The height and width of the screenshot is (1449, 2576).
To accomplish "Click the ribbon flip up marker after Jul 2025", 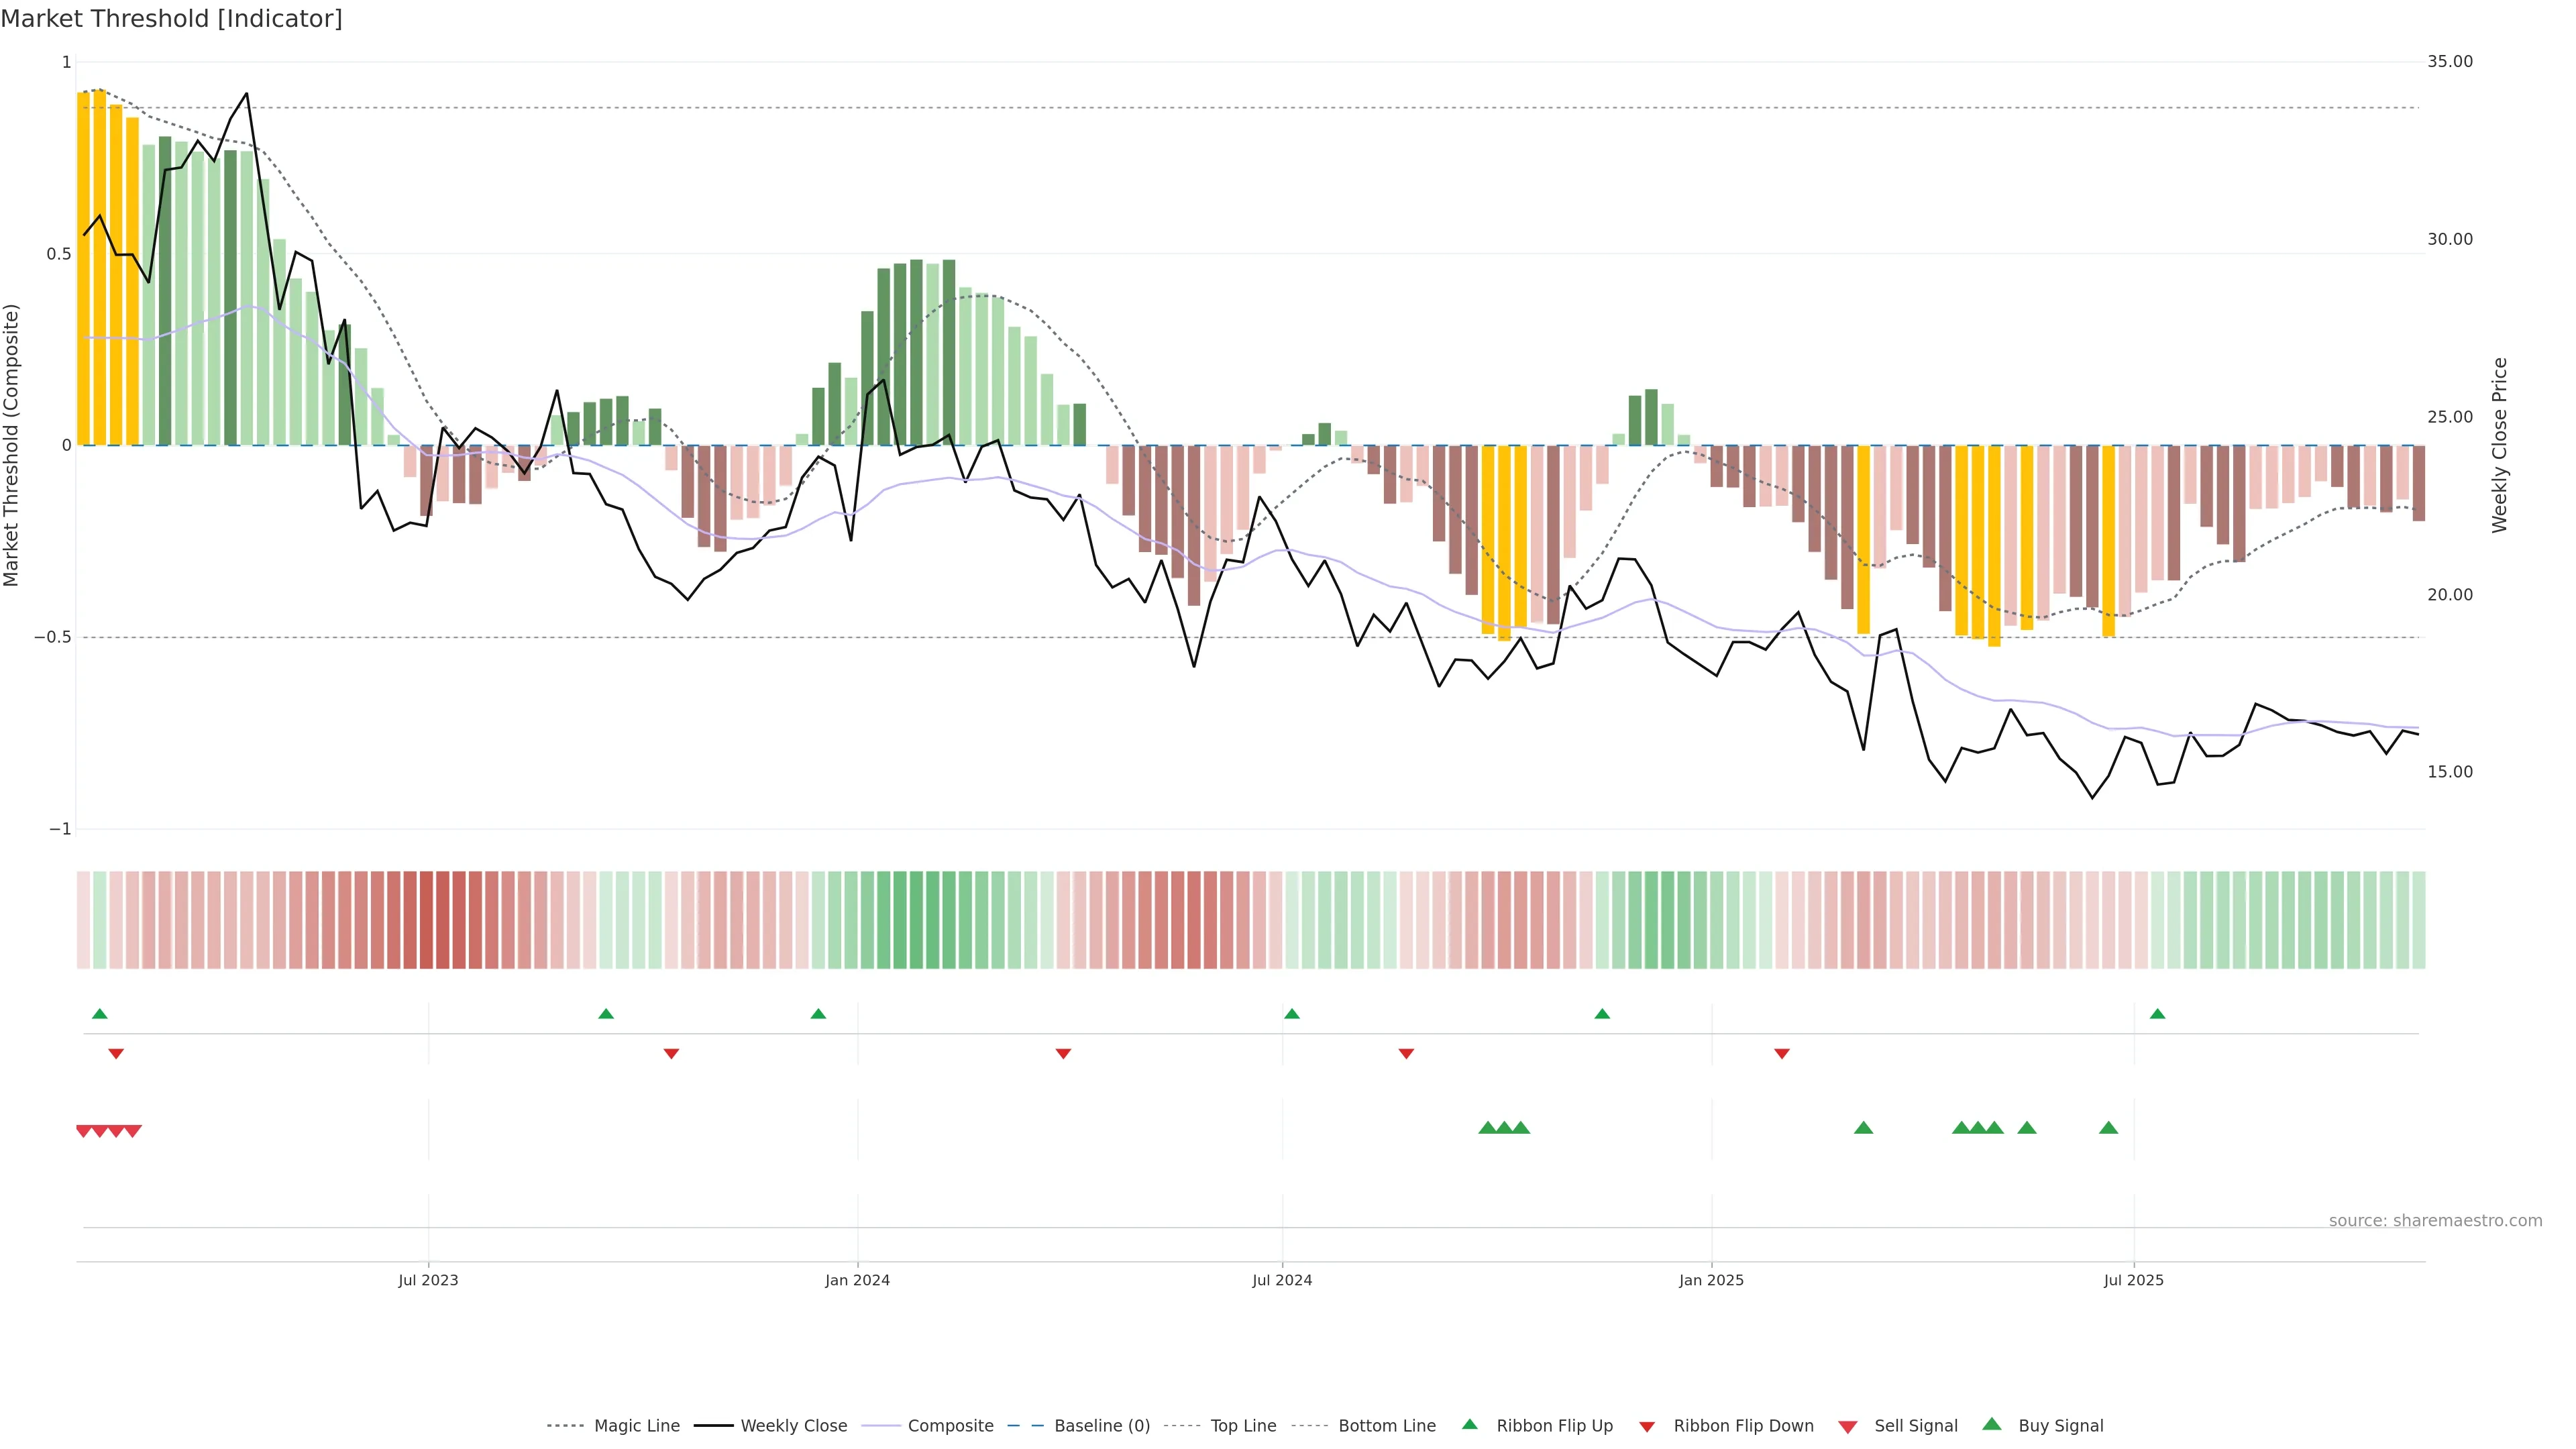I will click(x=2157, y=1014).
